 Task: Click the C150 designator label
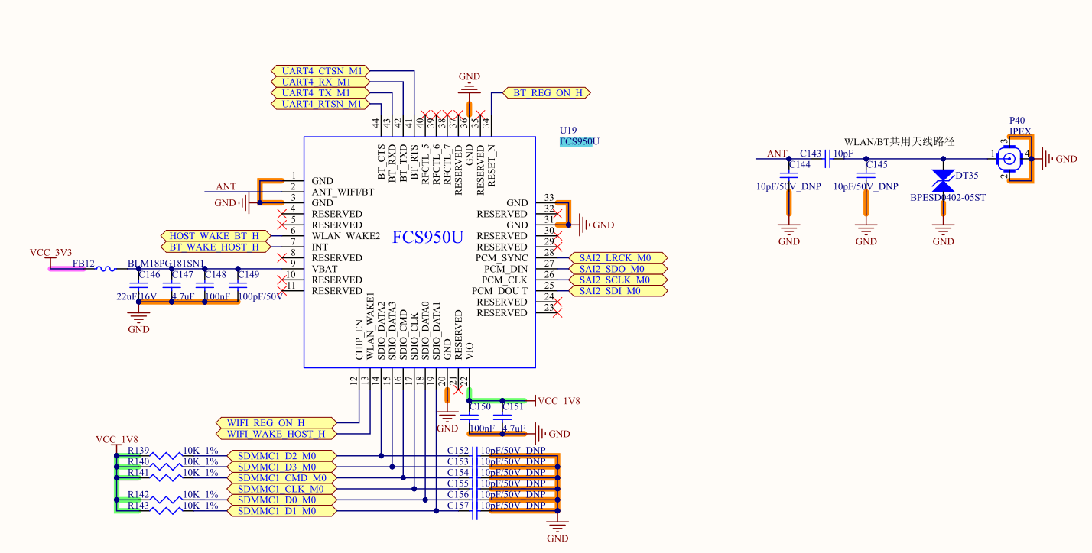pos(479,407)
